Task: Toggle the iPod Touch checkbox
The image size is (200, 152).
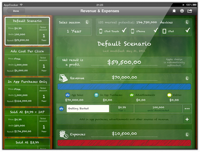Action: 124,30
